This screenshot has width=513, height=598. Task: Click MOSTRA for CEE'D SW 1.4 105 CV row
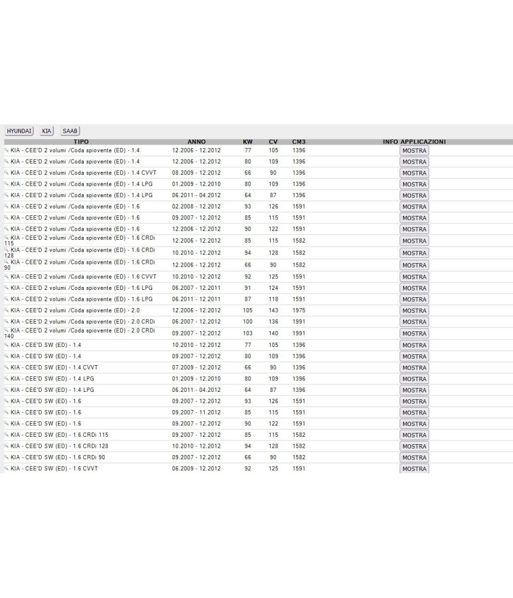click(x=414, y=345)
